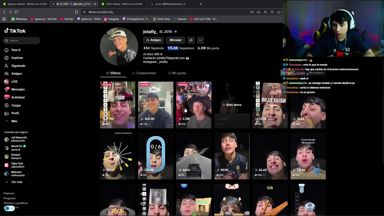Click blue play icon on floating widget
The image size is (384, 216).
pos(7,208)
